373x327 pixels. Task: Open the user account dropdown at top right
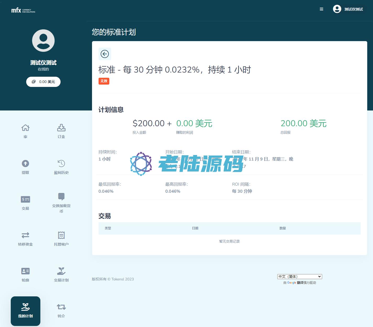click(x=348, y=9)
